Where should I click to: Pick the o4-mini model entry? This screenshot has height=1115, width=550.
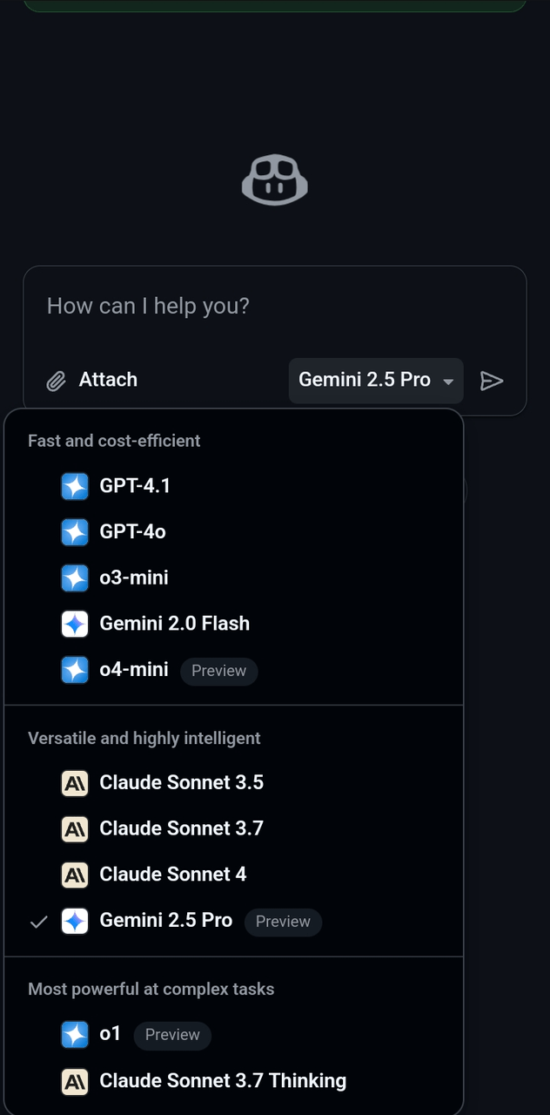point(133,670)
